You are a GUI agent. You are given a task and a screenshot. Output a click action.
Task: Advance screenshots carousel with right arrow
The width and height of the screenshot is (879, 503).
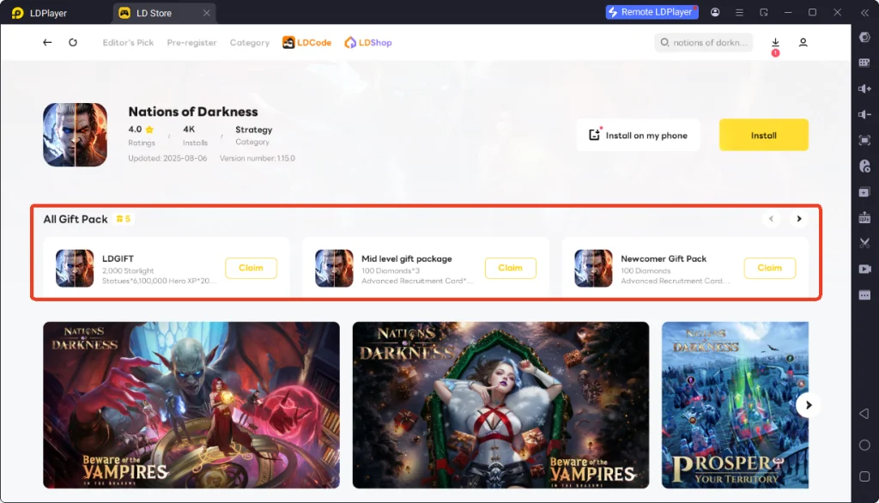(x=809, y=405)
